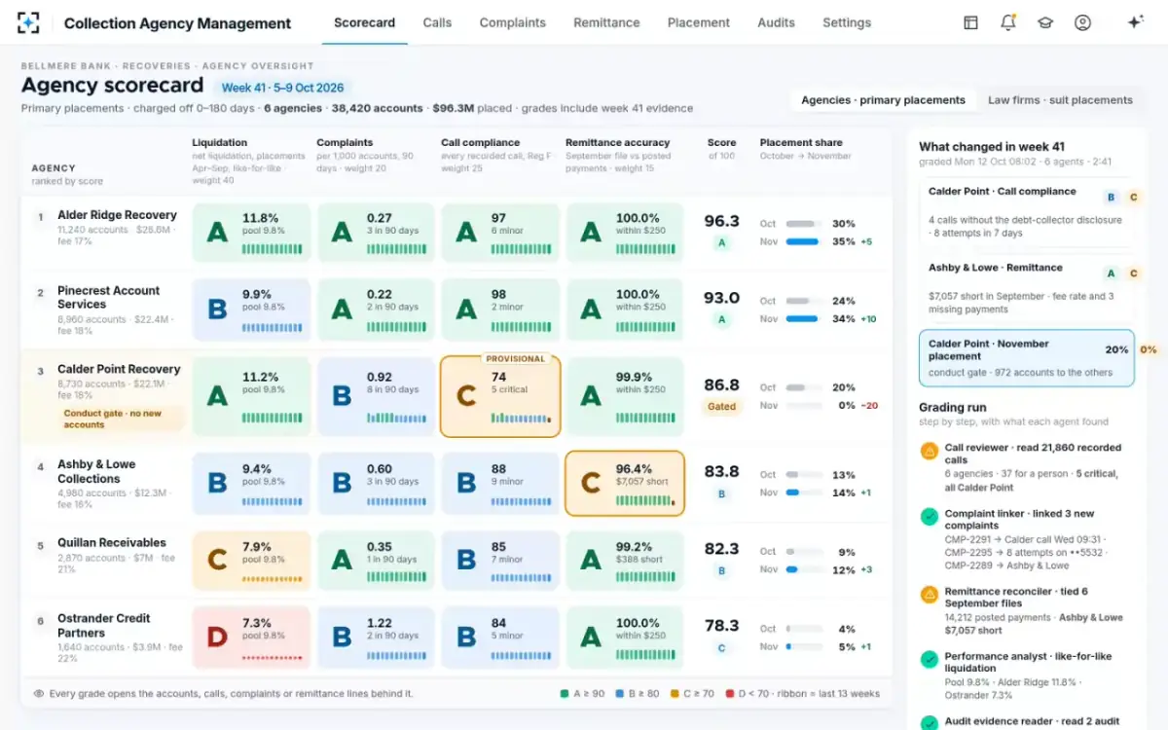Open the Calls tab
The height and width of the screenshot is (730, 1168).
coord(437,22)
